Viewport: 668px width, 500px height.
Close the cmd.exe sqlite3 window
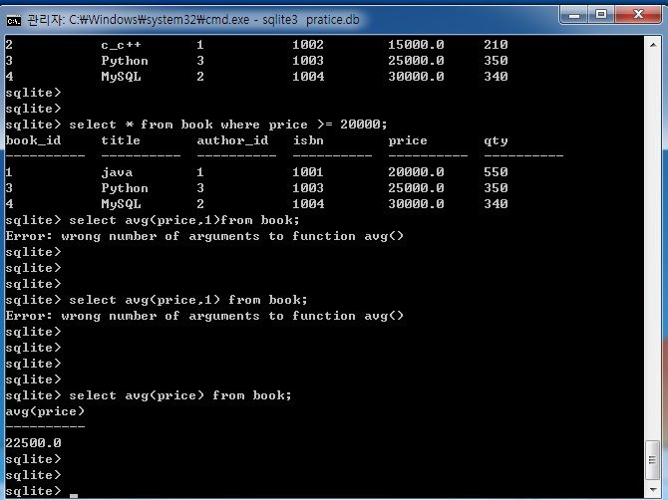coord(638,15)
